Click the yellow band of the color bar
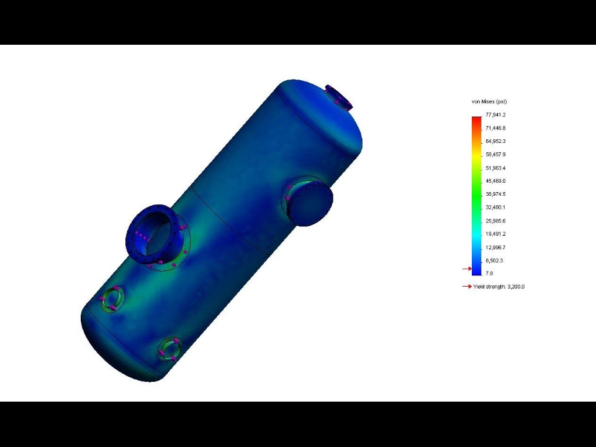Viewport: 596px width, 447px height. pyautogui.click(x=477, y=155)
